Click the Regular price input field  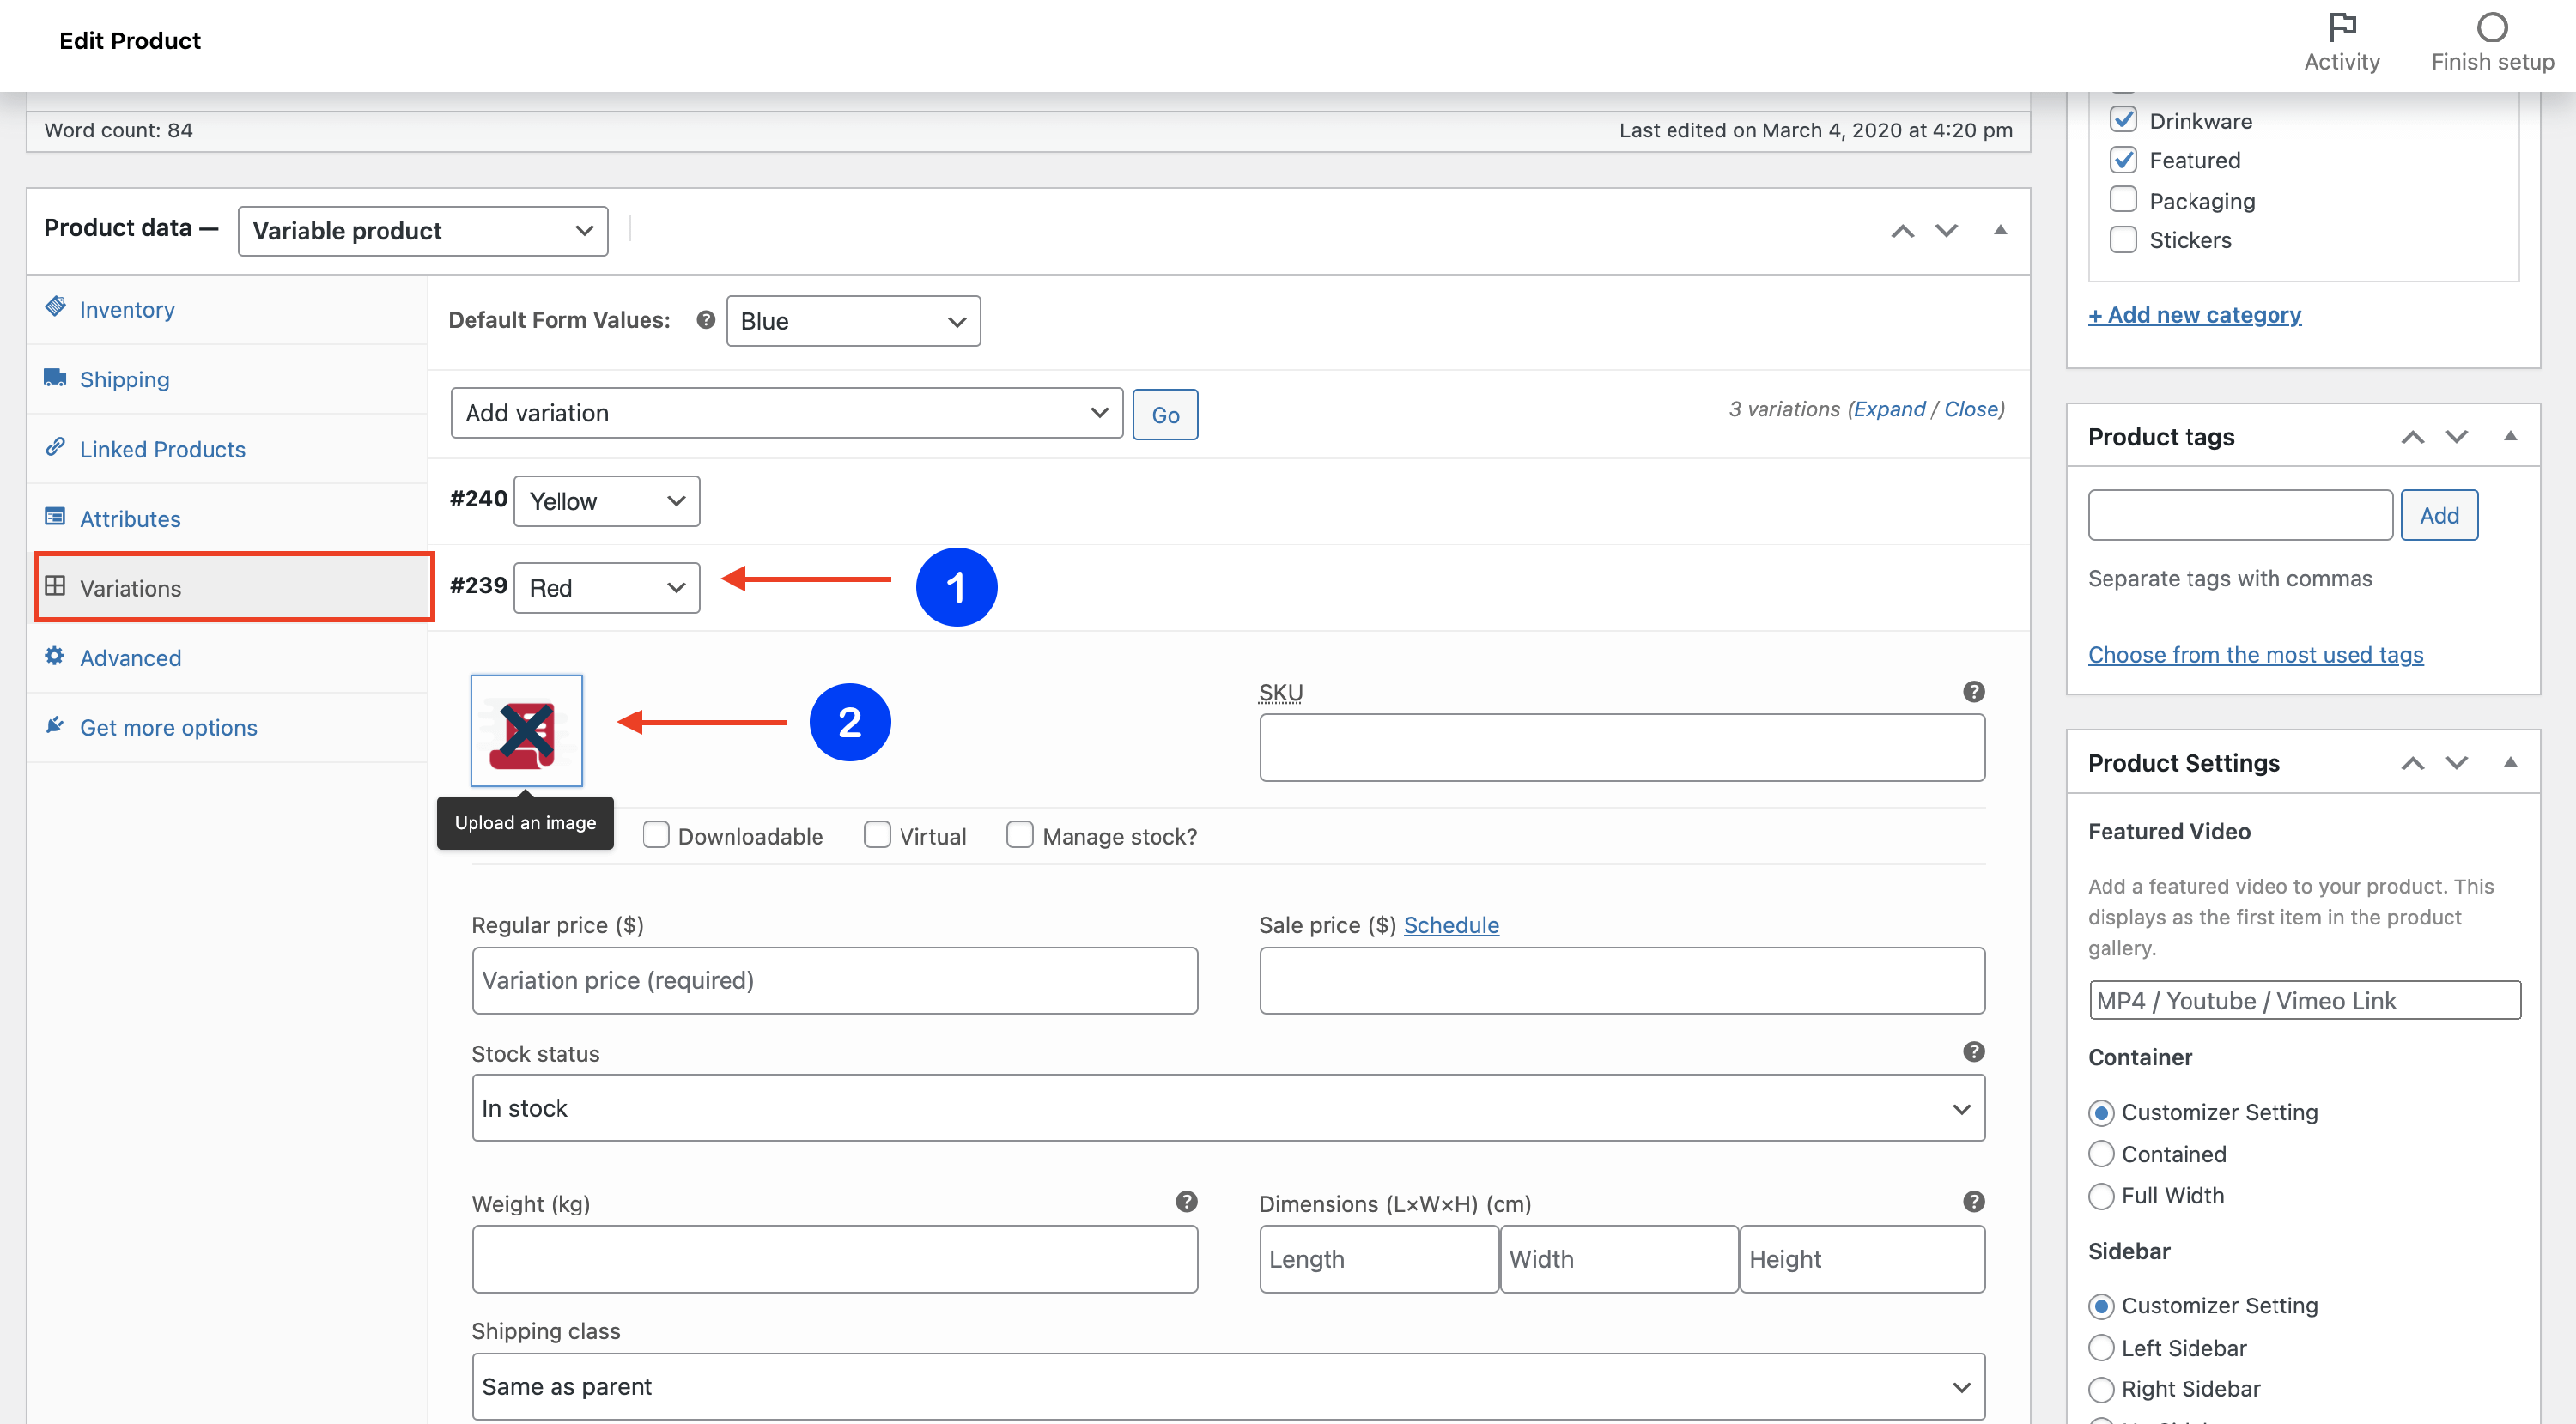834,980
